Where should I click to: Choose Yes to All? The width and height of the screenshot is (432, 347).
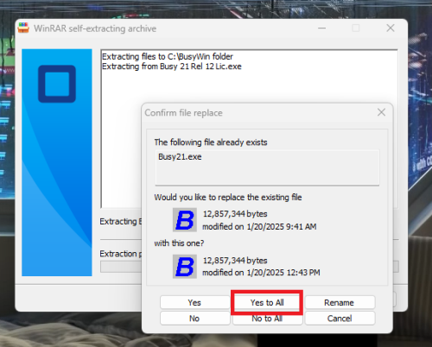(x=267, y=302)
